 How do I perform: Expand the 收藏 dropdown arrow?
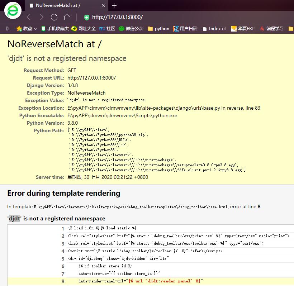coord(35,29)
